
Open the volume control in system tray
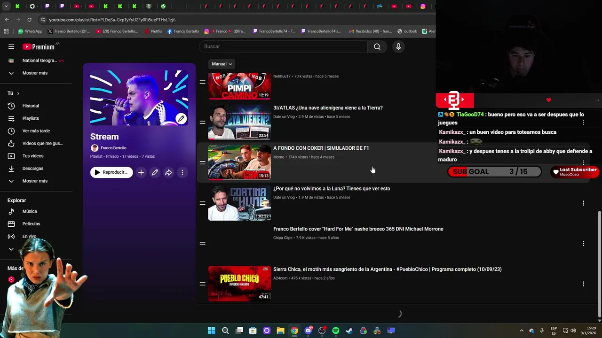click(573, 330)
